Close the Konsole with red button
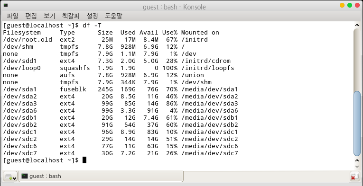The image size is (363, 186). point(357,5)
